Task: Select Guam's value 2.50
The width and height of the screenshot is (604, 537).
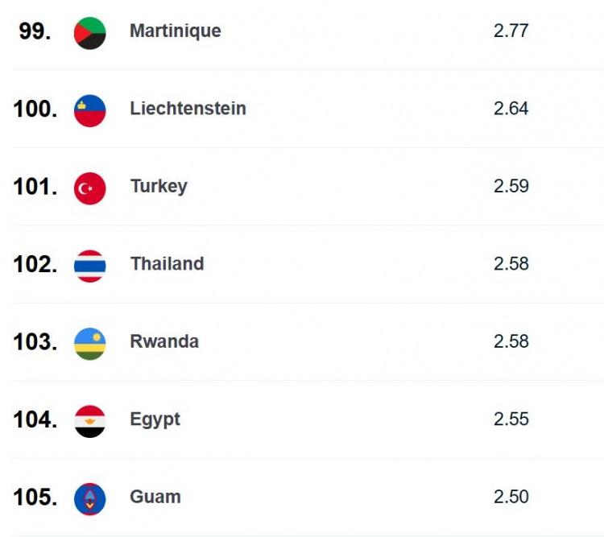Action: tap(511, 497)
